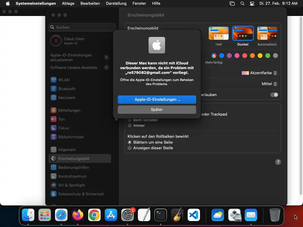303x227 pixels.
Task: Focus the Suchen search field
Action: click(82, 27)
